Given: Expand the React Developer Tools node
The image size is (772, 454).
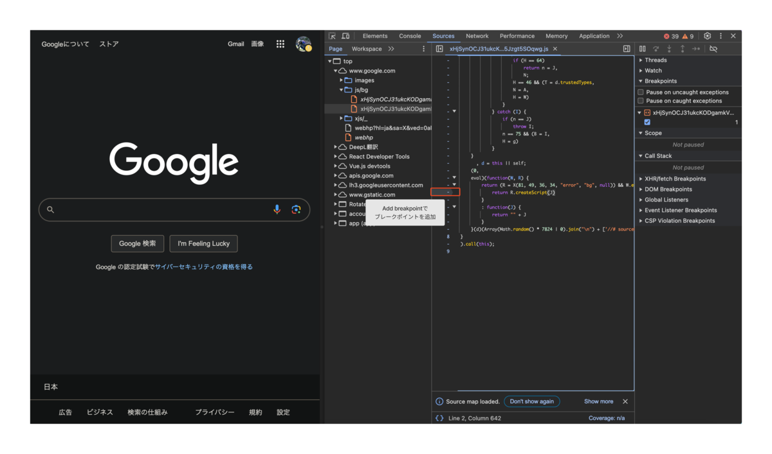Looking at the screenshot, I should [336, 157].
